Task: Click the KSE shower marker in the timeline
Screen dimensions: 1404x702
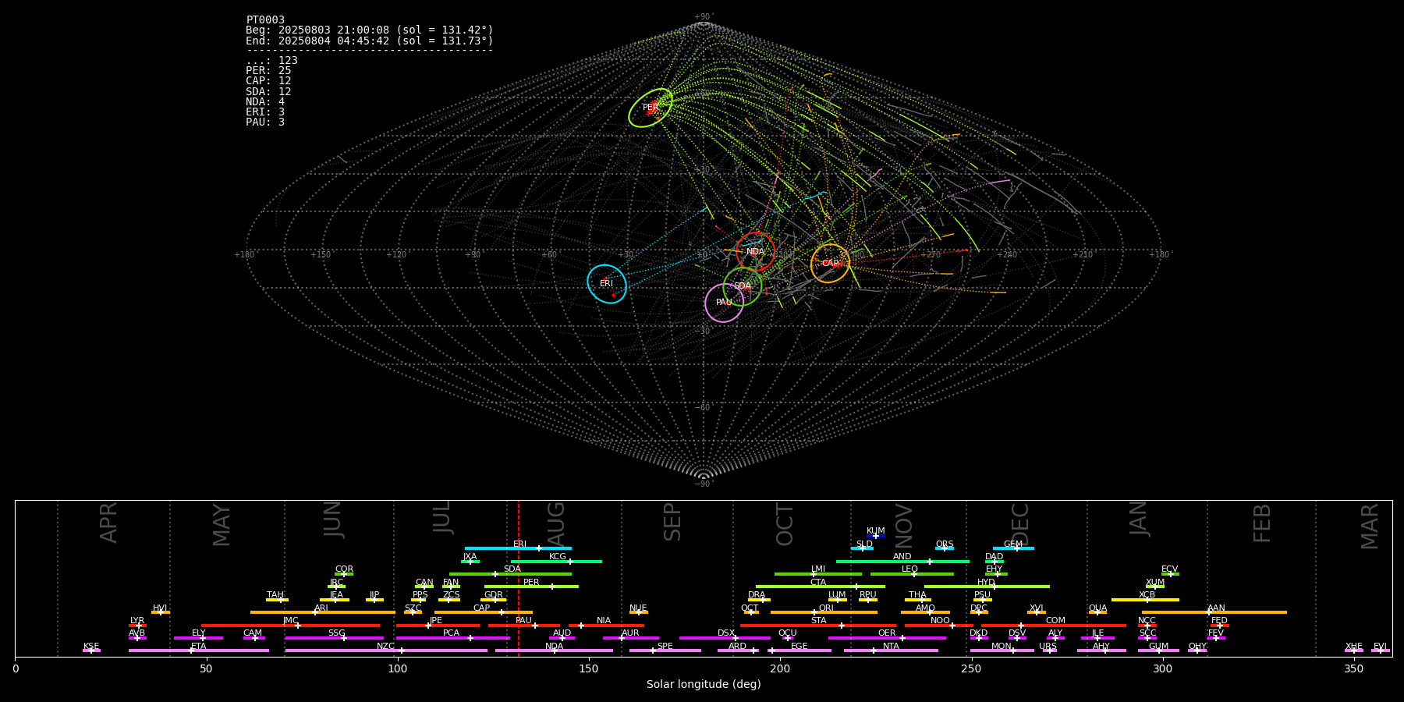Action: tap(91, 651)
